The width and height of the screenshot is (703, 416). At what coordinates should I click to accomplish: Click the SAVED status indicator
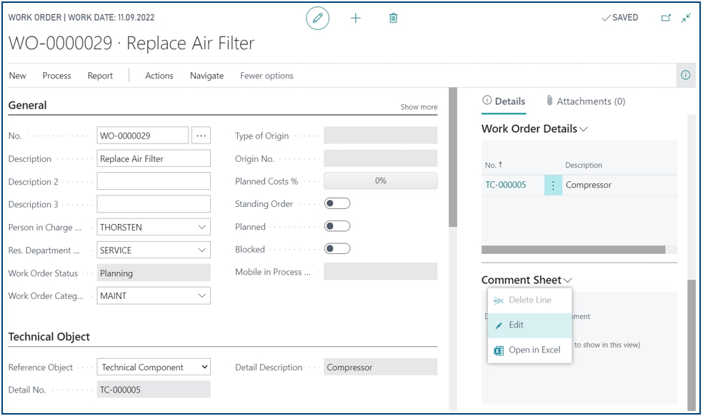pyautogui.click(x=619, y=17)
